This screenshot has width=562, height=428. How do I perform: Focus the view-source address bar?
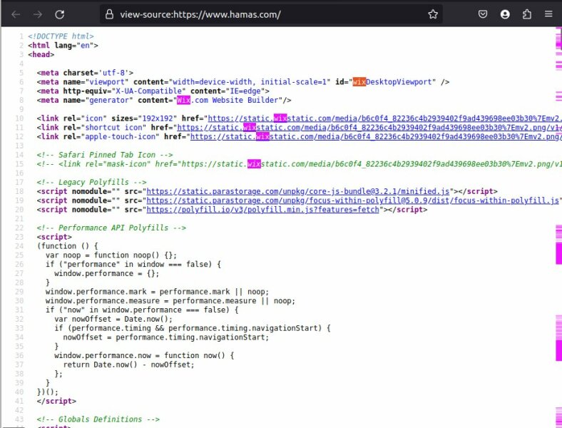click(271, 14)
